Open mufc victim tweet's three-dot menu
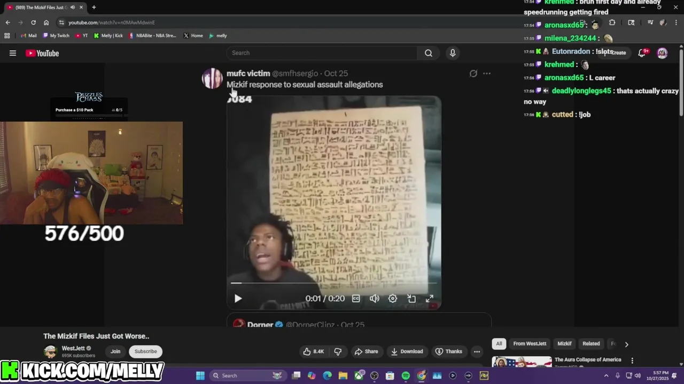This screenshot has height=384, width=684. click(486, 74)
